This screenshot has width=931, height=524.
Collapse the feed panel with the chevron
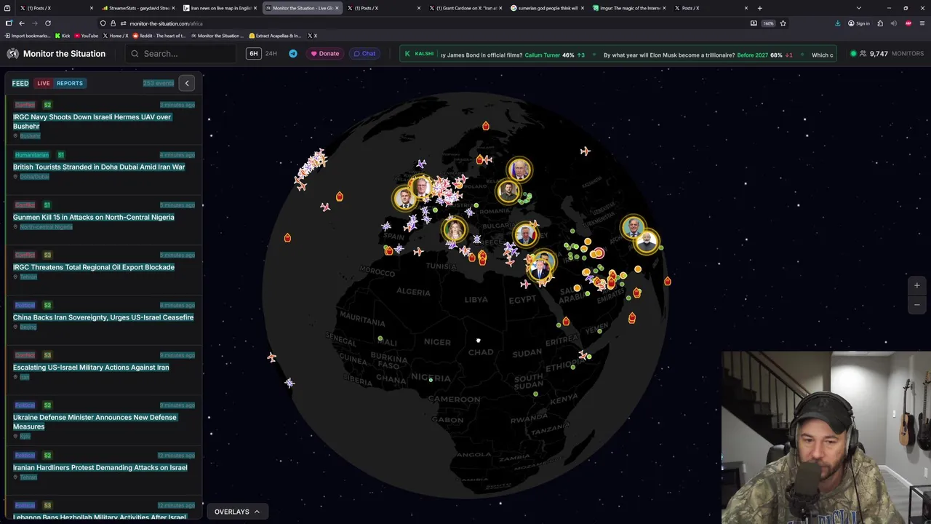click(x=187, y=83)
